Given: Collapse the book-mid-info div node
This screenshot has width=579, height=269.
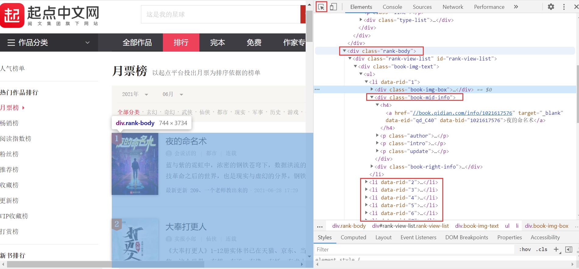Looking at the screenshot, I should (372, 97).
